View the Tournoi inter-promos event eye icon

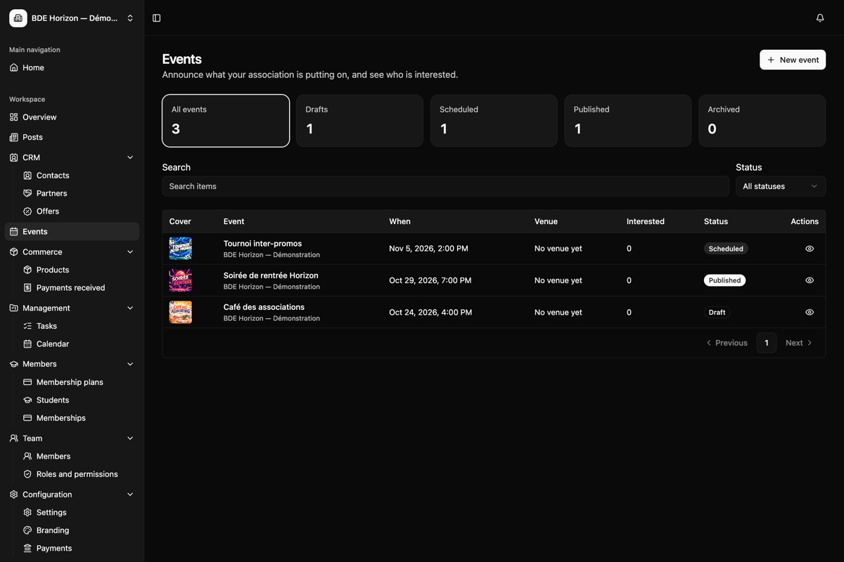pos(810,249)
